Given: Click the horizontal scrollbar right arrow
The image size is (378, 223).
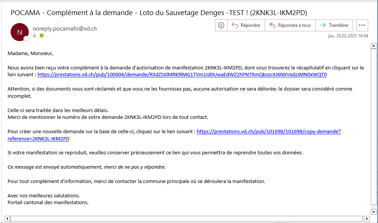Looking at the screenshot, I should (x=366, y=218).
